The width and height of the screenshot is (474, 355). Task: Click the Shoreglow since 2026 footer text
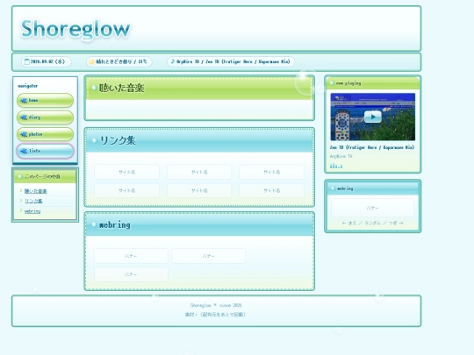[216, 306]
